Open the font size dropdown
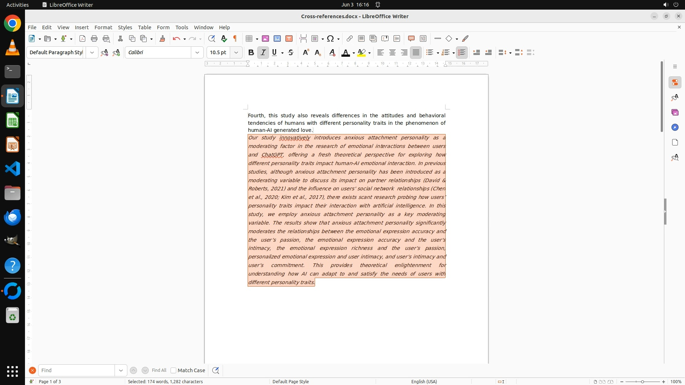 point(236,52)
